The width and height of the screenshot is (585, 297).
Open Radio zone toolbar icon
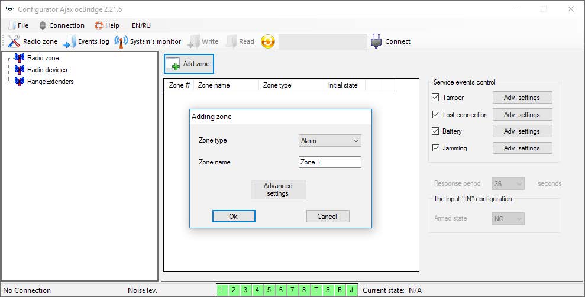(14, 41)
